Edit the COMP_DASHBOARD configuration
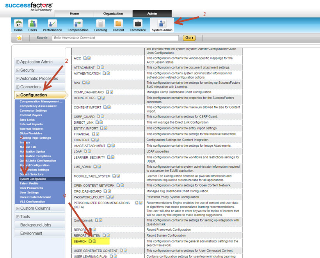 [112, 92]
